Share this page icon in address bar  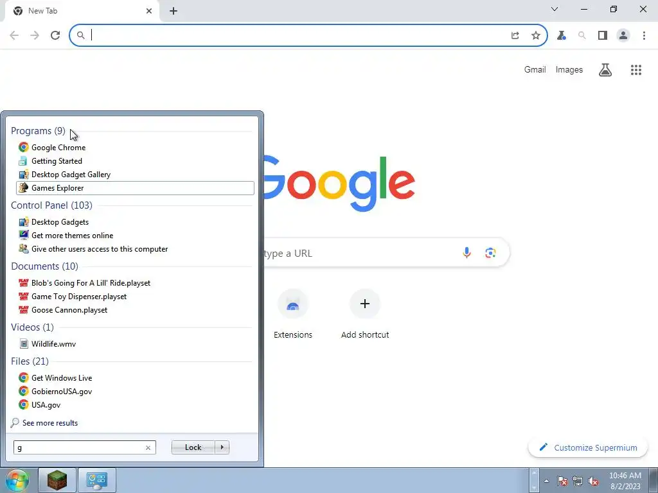[515, 35]
